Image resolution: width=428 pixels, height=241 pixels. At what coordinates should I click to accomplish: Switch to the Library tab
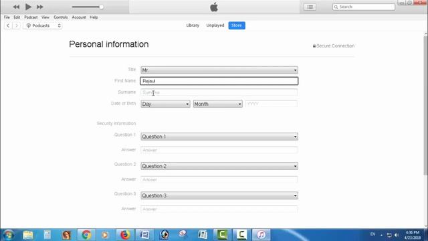pyautogui.click(x=193, y=25)
